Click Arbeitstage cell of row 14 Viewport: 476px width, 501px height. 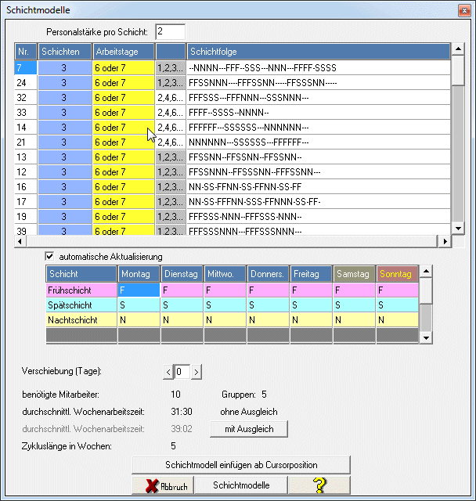[124, 127]
